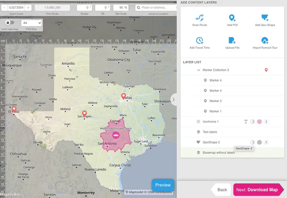Click the Add POI icon

[x=232, y=18]
